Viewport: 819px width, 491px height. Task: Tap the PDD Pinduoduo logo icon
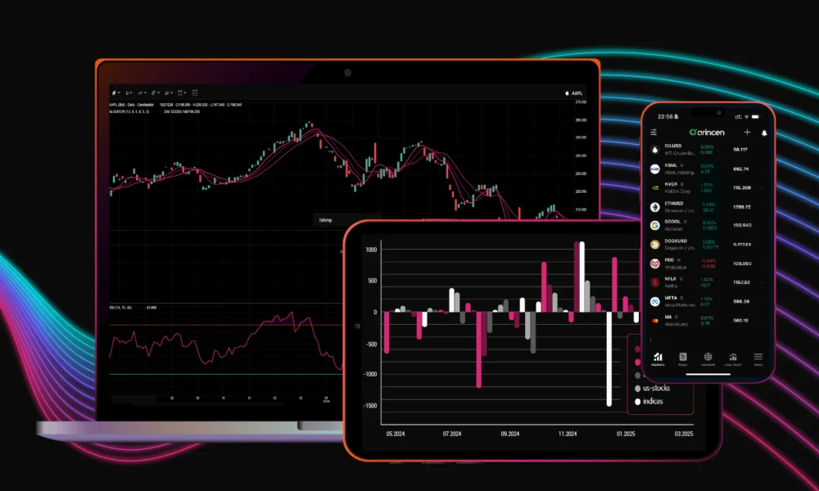655,264
